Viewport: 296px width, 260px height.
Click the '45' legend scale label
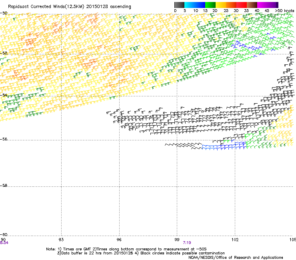267,11
